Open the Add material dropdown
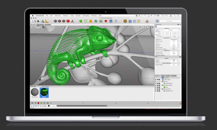 tap(47, 86)
